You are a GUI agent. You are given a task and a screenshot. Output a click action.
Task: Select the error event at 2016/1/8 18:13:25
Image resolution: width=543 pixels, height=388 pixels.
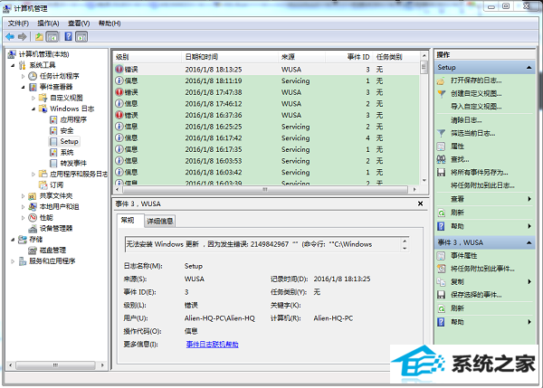coord(267,70)
